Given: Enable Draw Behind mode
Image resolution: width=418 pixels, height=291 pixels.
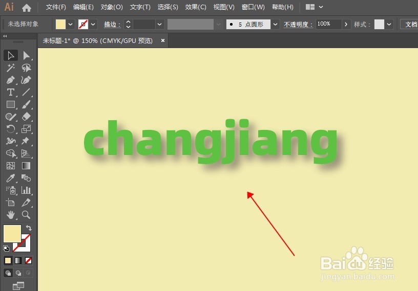Looking at the screenshot, I should pyautogui.click(x=18, y=273).
